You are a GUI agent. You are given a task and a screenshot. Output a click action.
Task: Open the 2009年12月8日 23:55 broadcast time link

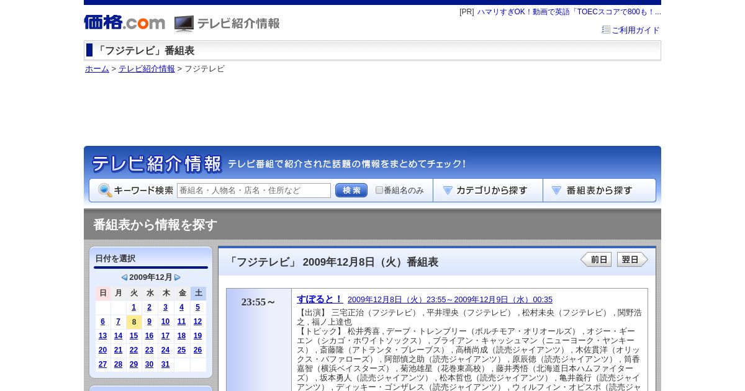click(450, 300)
